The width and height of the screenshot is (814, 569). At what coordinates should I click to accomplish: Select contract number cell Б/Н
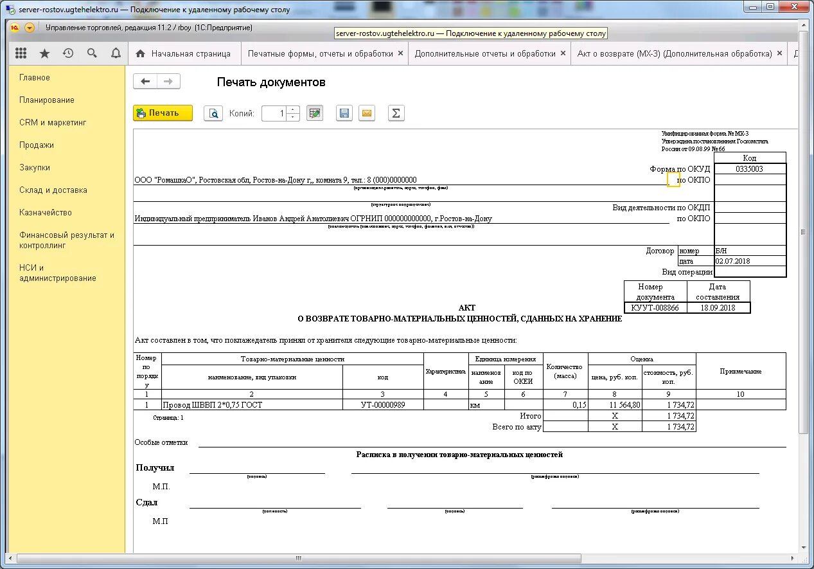coord(750,251)
